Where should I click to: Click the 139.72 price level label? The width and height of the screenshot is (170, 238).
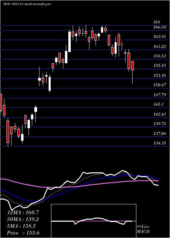pos(159,124)
